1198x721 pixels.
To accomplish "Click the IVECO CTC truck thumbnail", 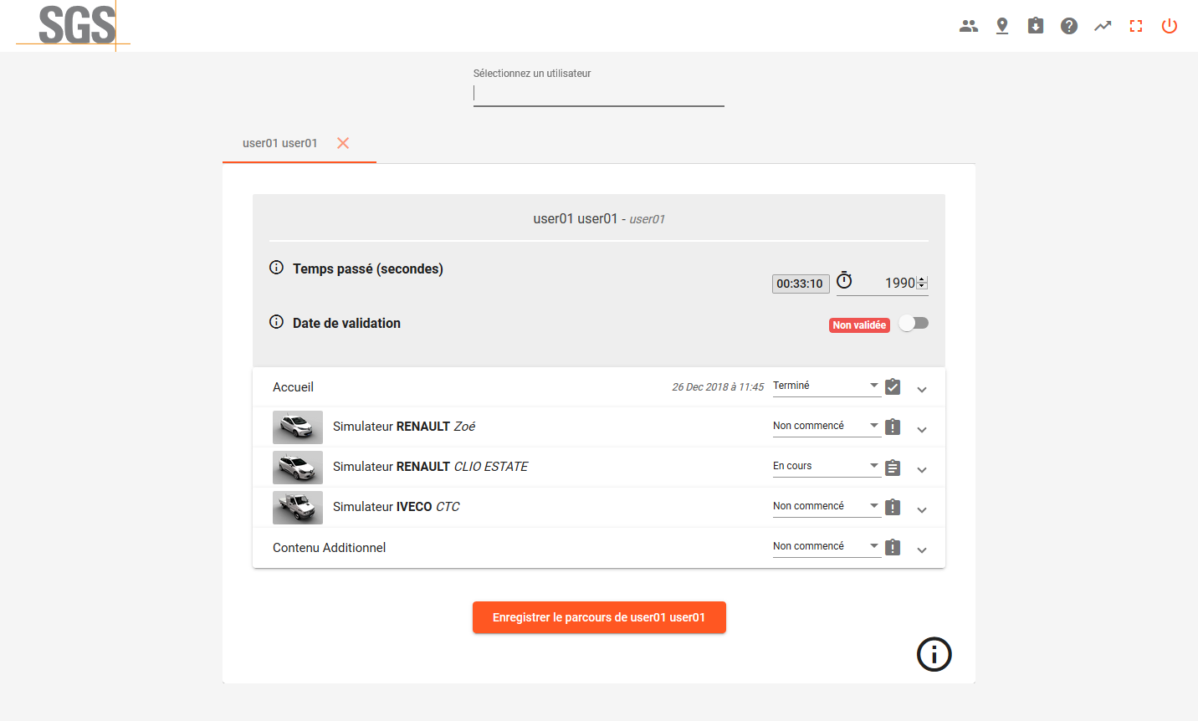I will pos(298,507).
